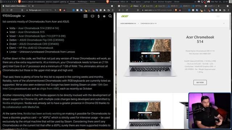
Task: Open Acer Chromebook 515 link
Action: [x=31, y=32]
